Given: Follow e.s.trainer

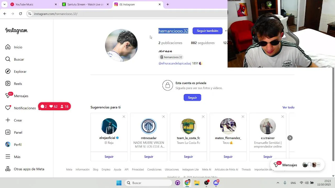Looking at the screenshot, I should tap(268, 157).
